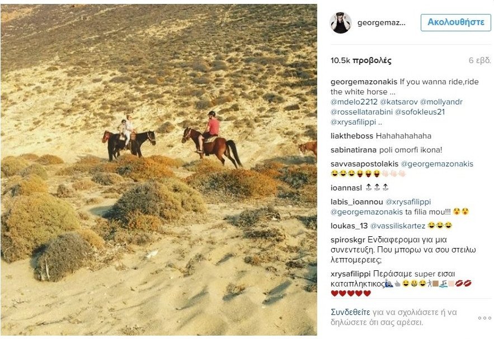Follow the account with the Ακολουθήστε button

click(455, 22)
